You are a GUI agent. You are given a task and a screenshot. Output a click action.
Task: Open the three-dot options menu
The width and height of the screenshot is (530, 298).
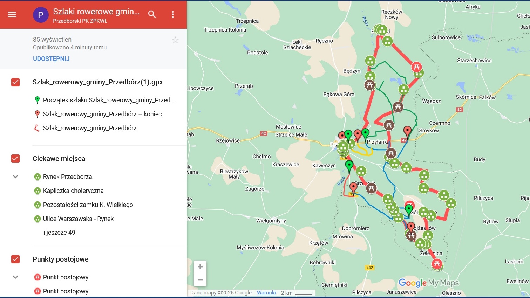[172, 14]
